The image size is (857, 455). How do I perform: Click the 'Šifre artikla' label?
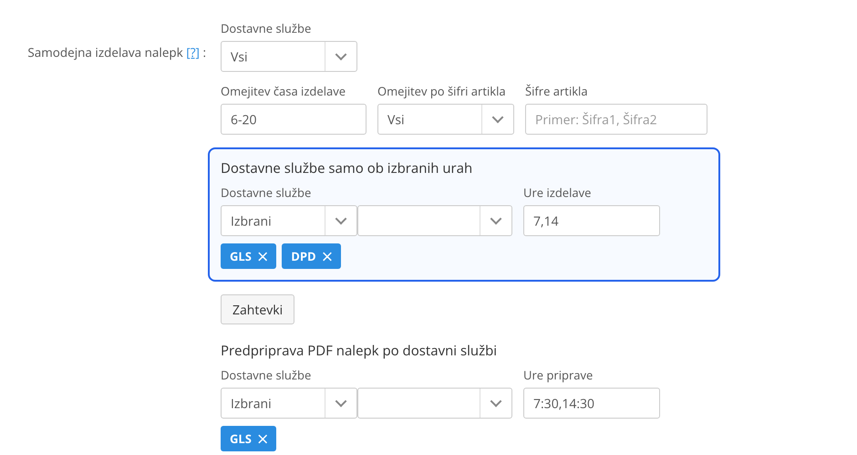pos(556,91)
